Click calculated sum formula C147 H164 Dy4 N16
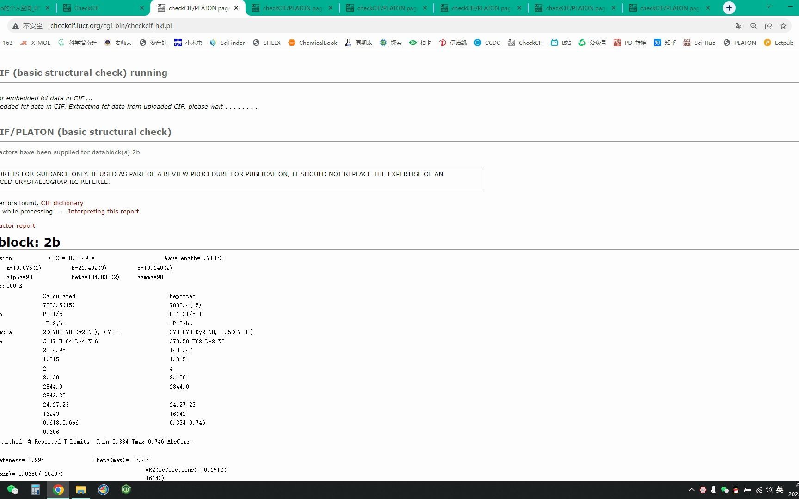Viewport: 799px width, 499px height. [x=70, y=341]
